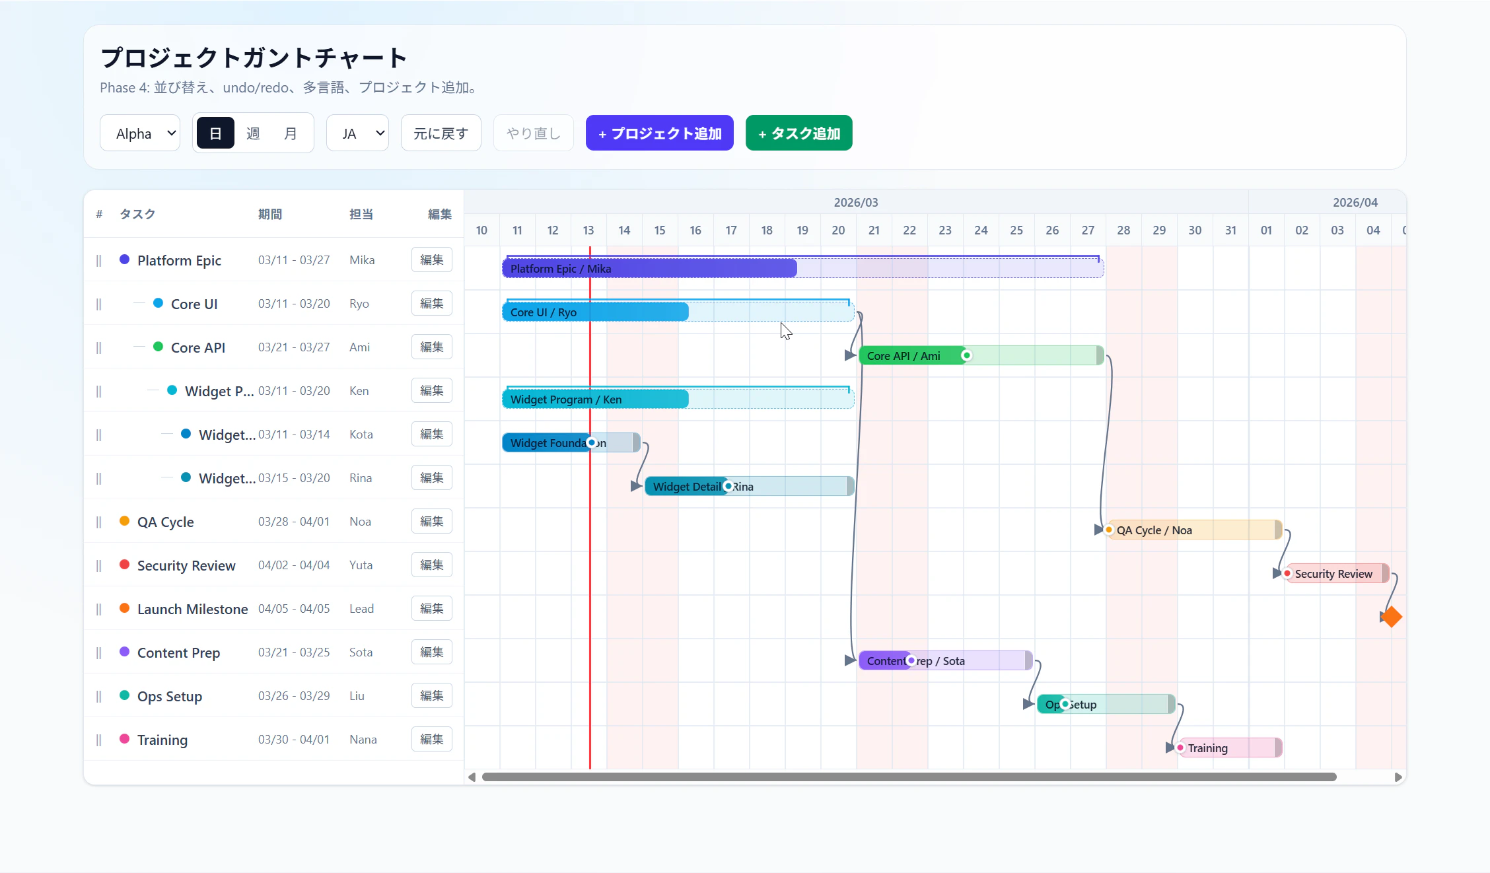The height and width of the screenshot is (873, 1490).
Task: Click dependency arrow entering Widget Detail bar
Action: 636,486
